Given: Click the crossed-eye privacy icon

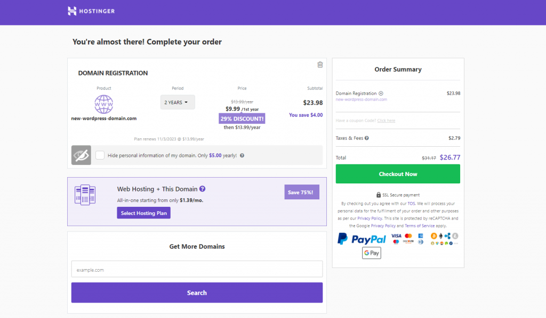Looking at the screenshot, I should point(81,155).
